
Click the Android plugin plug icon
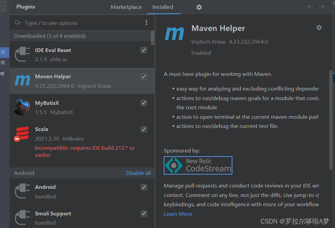pos(22,191)
